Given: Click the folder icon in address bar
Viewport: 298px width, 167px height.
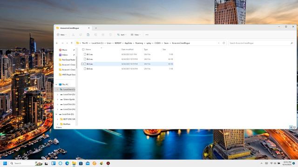Looking at the screenshot, I should point(78,43).
